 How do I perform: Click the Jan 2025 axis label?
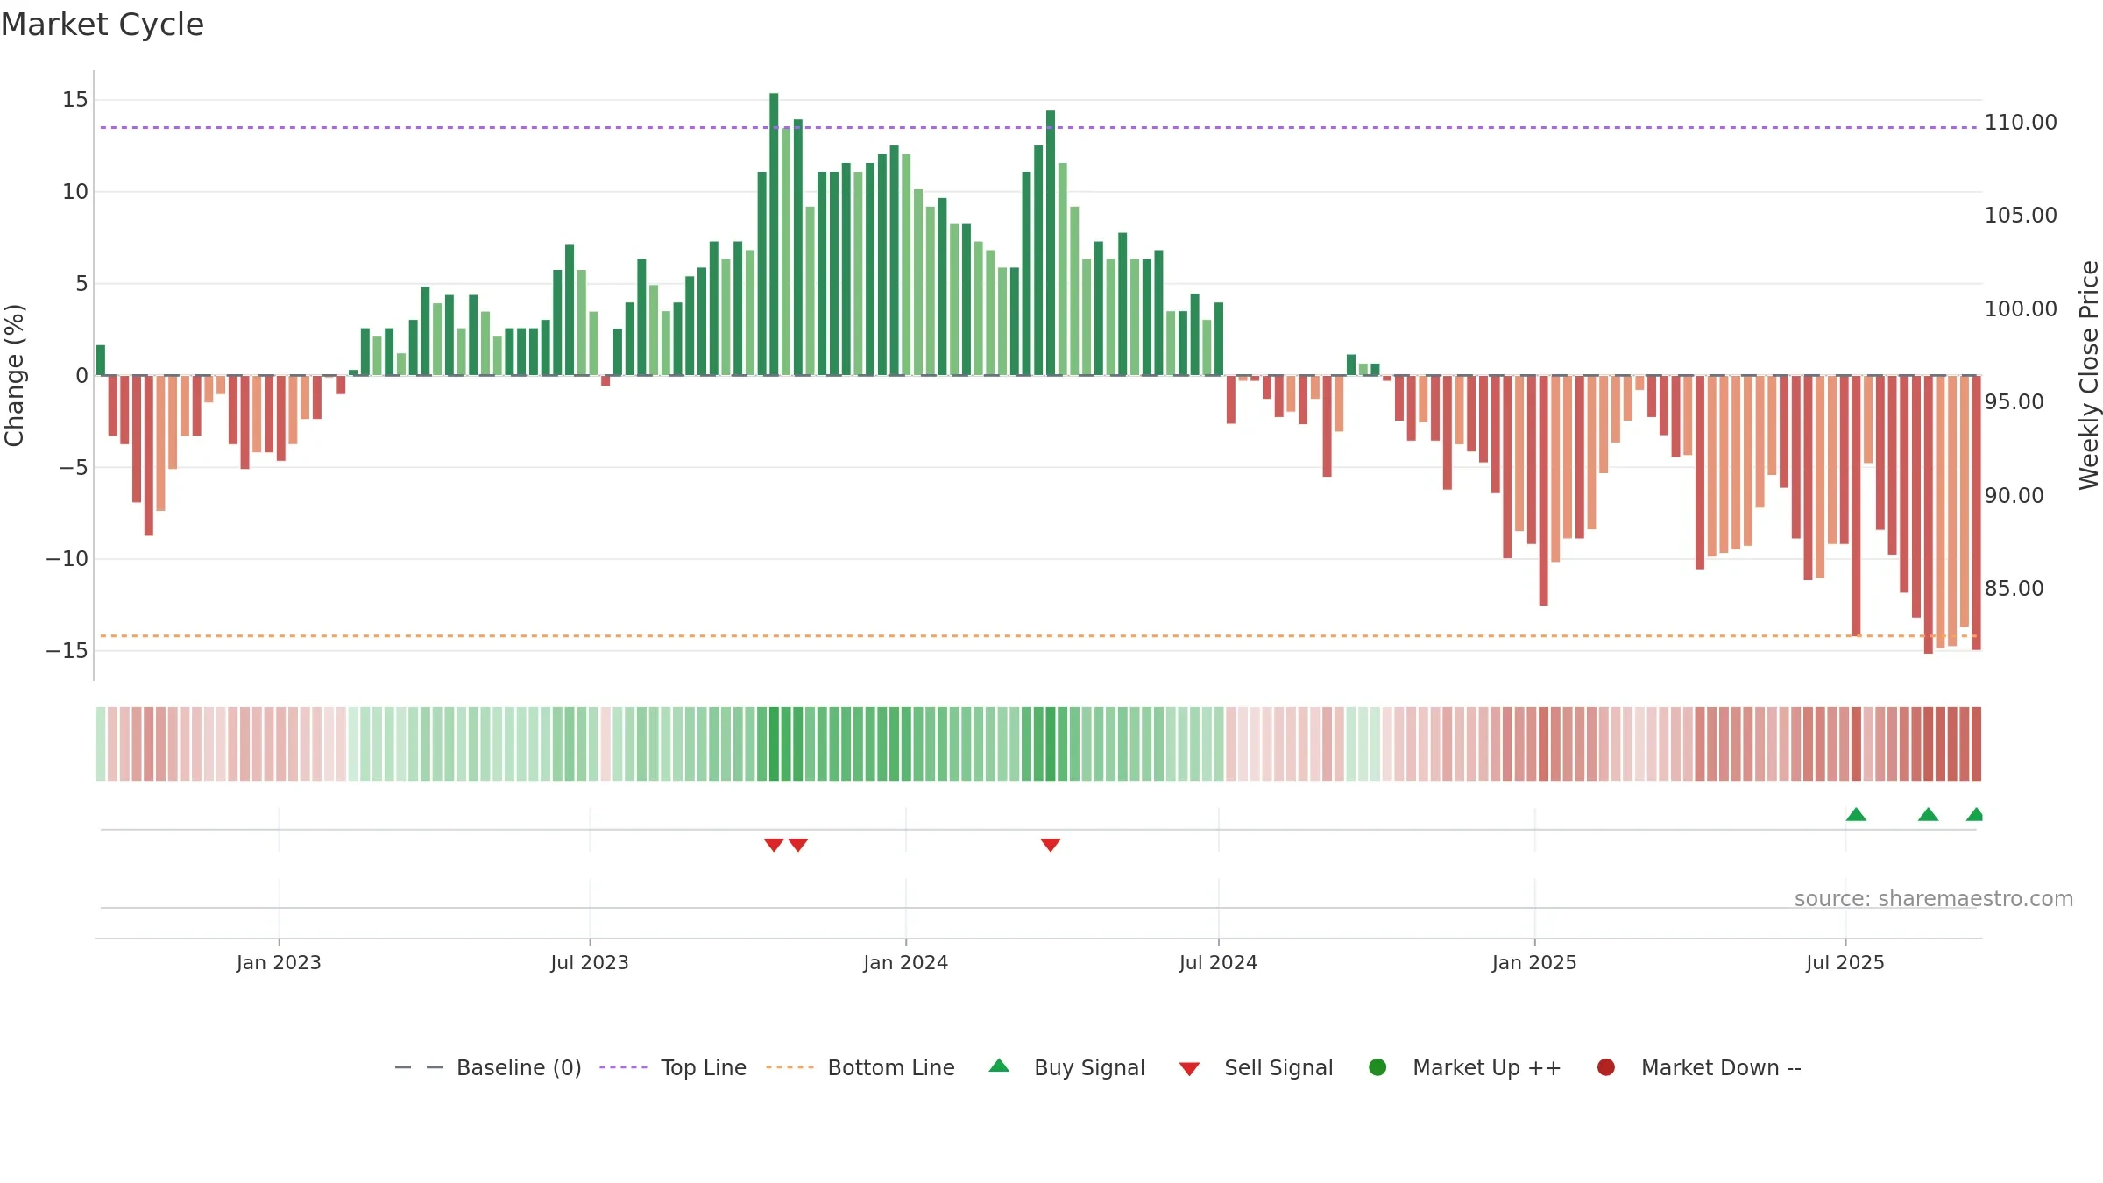pyautogui.click(x=1534, y=962)
